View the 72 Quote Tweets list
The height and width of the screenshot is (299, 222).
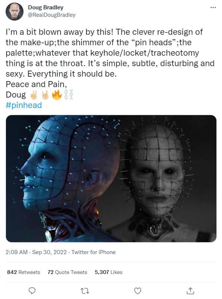[x=68, y=272]
